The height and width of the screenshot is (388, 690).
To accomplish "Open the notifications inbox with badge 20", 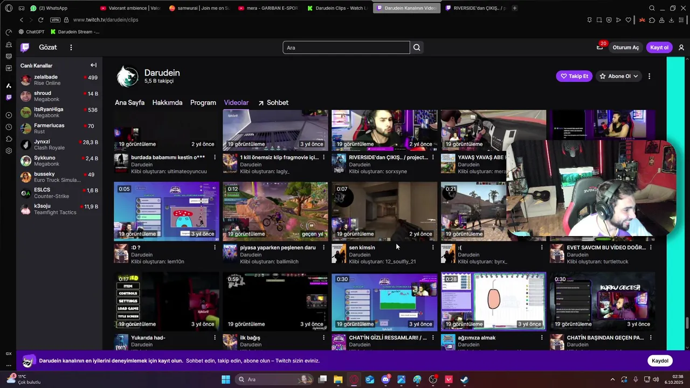I will tap(599, 47).
